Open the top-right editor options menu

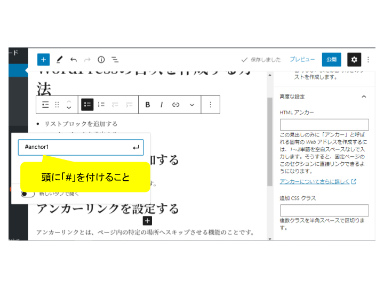pyautogui.click(x=368, y=59)
